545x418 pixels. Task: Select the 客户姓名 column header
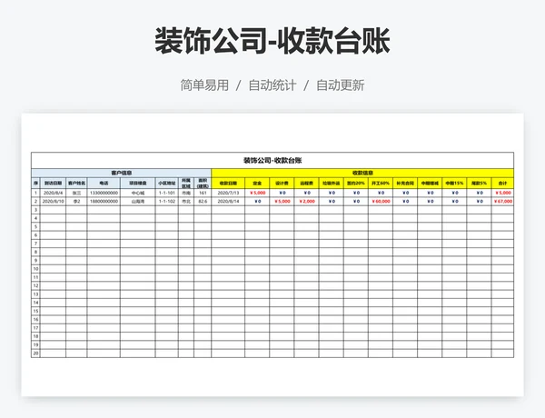pyautogui.click(x=76, y=183)
